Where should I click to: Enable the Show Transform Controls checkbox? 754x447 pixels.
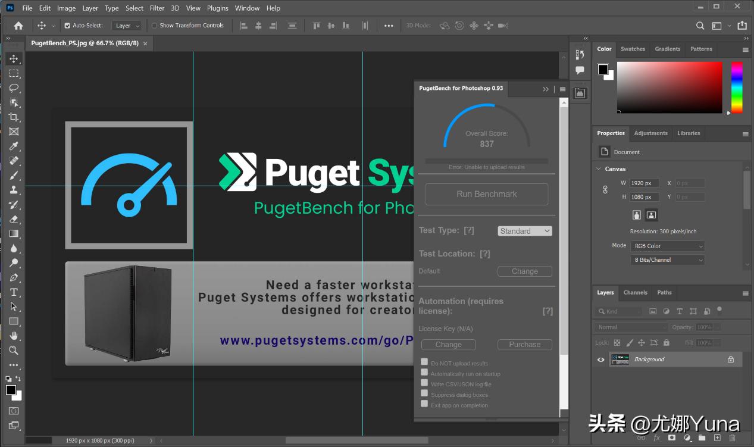155,26
